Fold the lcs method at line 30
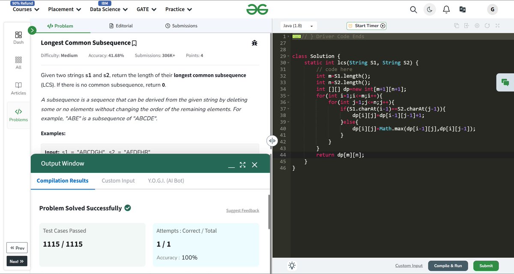Viewport: 514px width, 274px height. [289, 63]
